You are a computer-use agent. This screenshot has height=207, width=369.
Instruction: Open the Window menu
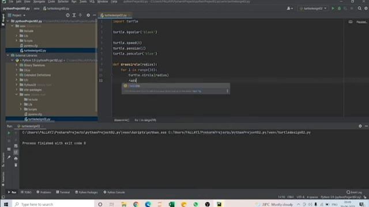pos(103,1)
